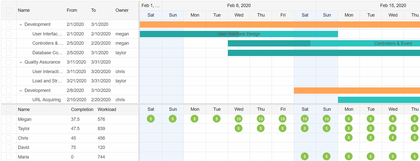The width and height of the screenshot is (420, 161).
Task: Check the Database Co... task row checkbox
Action: [x=9, y=53]
